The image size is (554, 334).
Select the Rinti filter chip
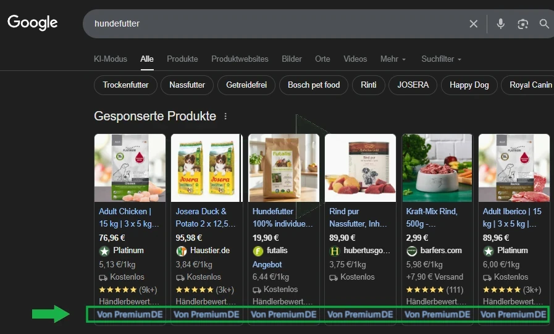(369, 85)
